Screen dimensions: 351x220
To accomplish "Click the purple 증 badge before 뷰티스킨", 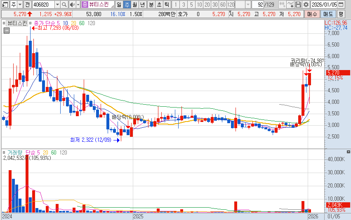I will click(x=85, y=4).
